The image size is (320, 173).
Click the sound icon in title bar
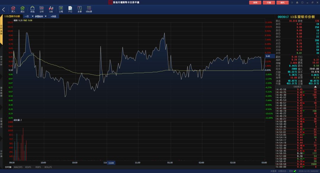coord(292,2)
